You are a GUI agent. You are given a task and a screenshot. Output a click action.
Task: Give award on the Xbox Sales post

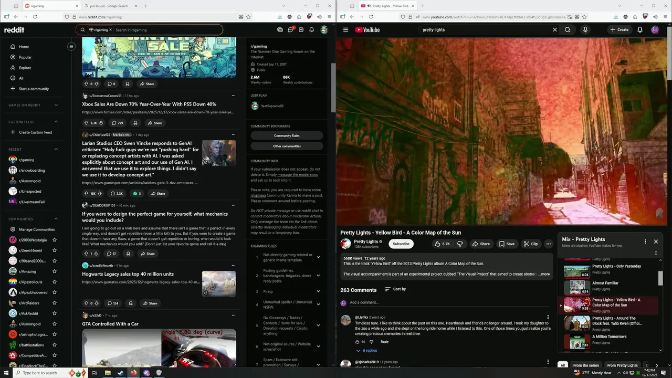click(x=135, y=123)
